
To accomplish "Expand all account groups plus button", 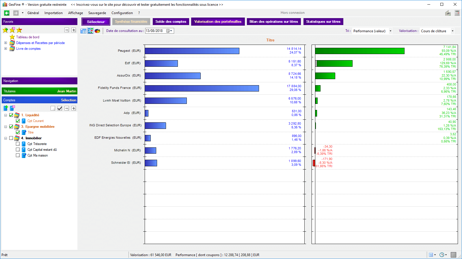I will (x=74, y=108).
